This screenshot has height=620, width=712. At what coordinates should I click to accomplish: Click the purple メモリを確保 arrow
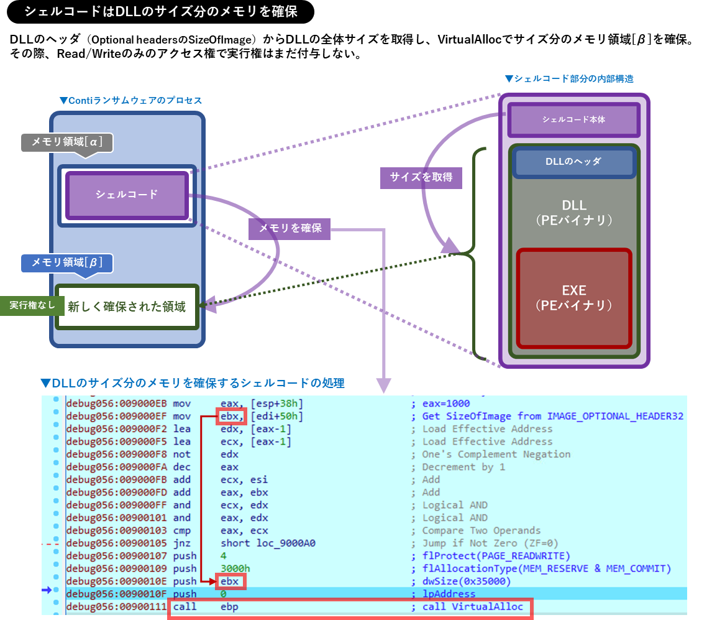(289, 228)
